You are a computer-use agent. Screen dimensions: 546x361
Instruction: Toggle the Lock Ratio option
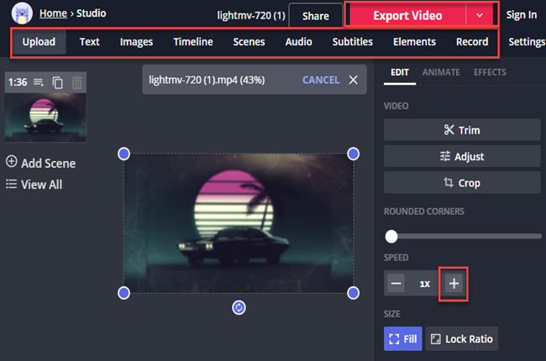tap(462, 338)
